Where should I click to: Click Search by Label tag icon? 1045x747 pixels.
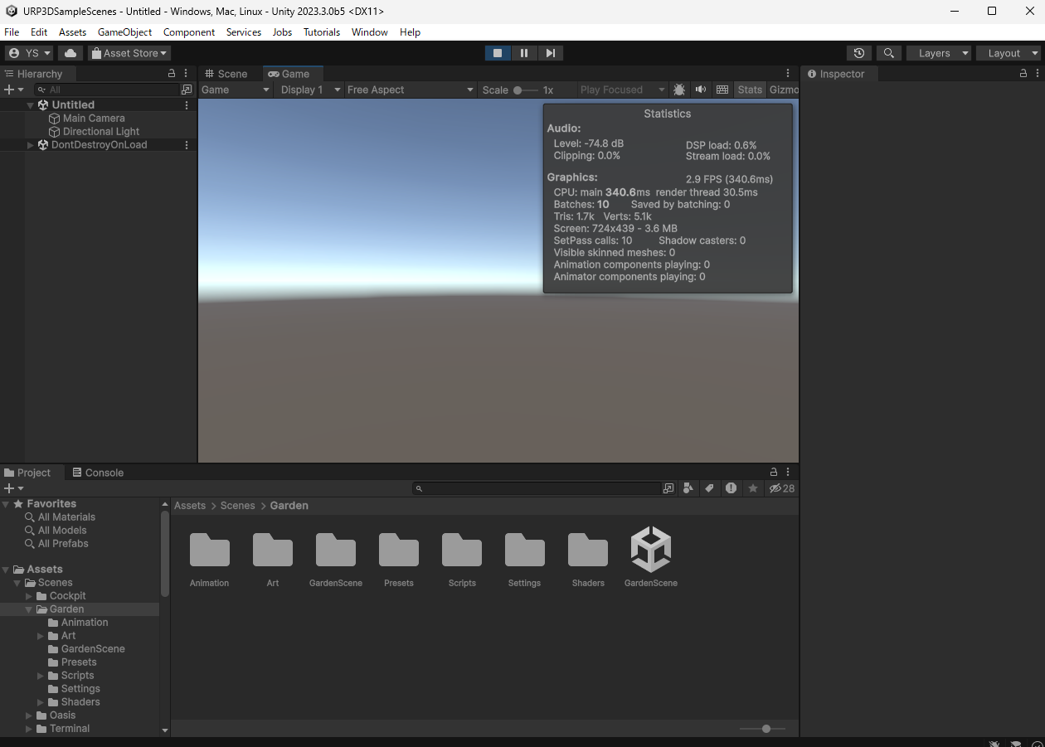tap(709, 488)
